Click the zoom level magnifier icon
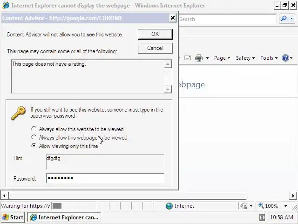The height and width of the screenshot is (224, 298). point(261,205)
